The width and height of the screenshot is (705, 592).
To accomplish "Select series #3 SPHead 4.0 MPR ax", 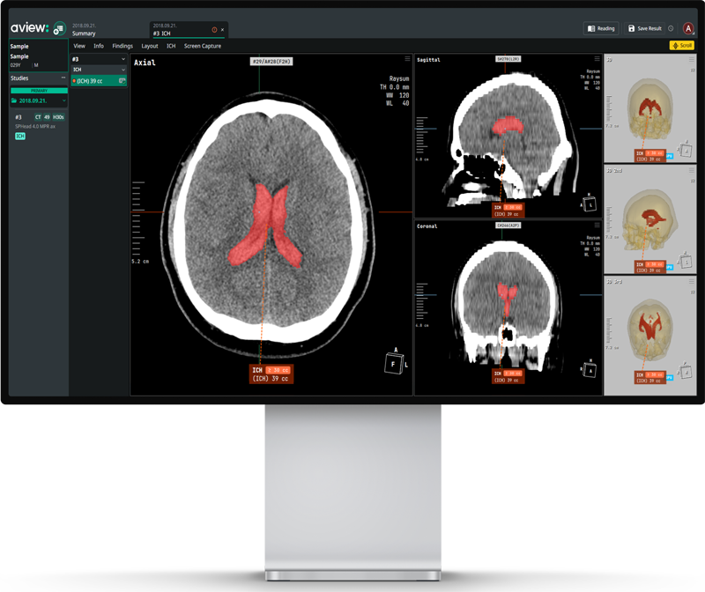I will 39,122.
